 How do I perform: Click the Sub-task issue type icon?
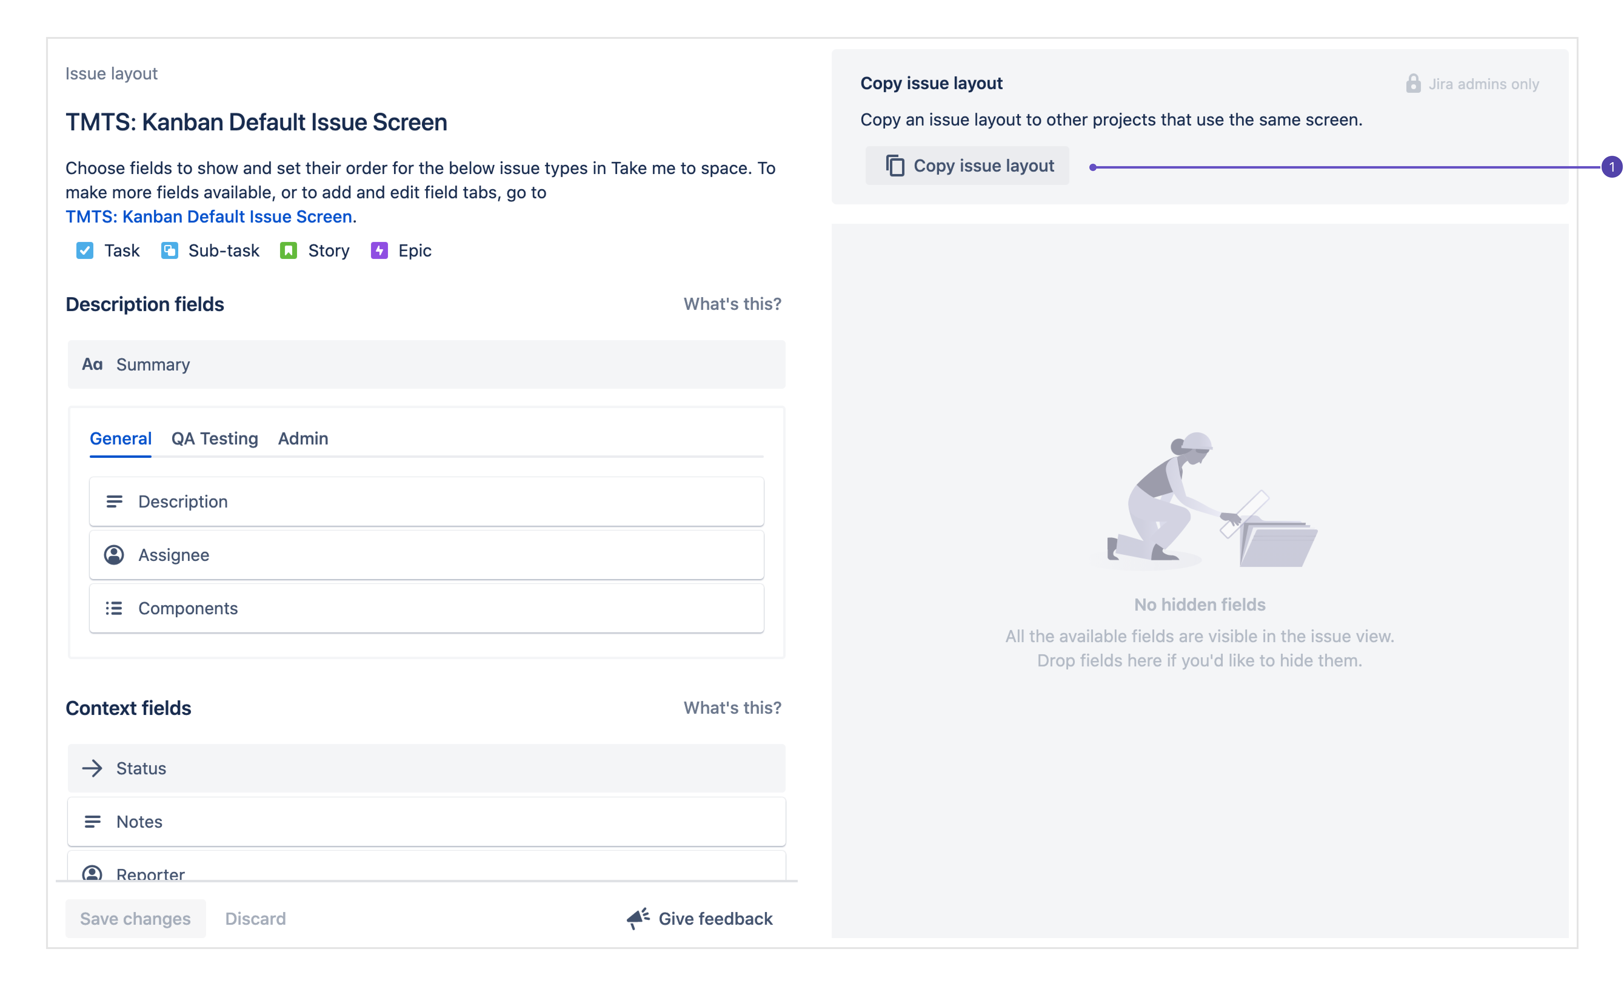click(x=169, y=250)
